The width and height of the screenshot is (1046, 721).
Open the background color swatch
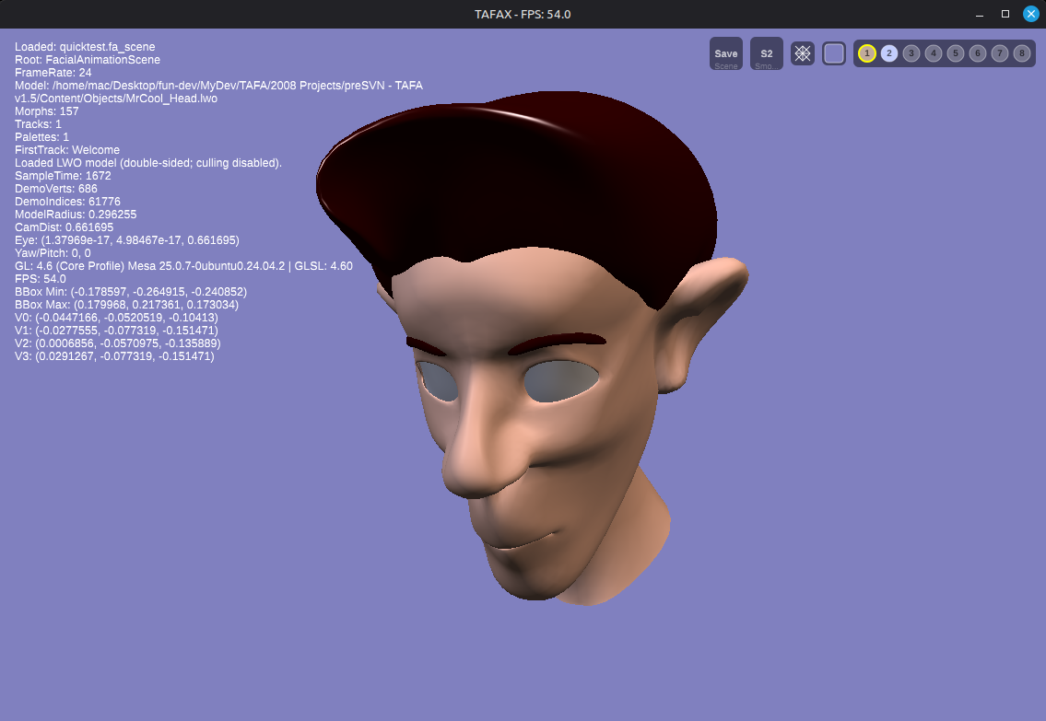834,53
